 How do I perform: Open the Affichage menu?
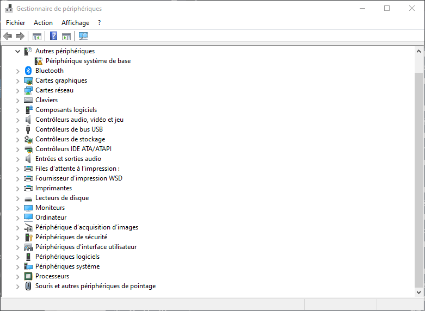[75, 23]
